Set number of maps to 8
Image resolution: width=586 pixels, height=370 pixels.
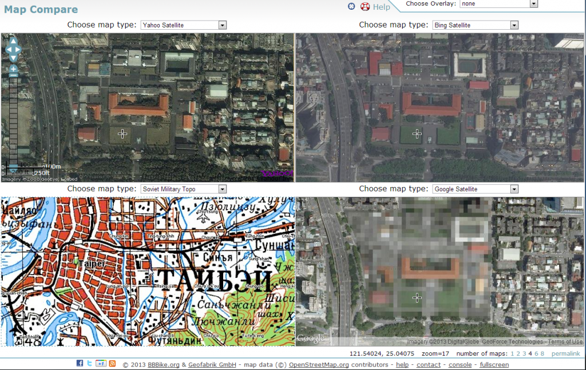[543, 353]
